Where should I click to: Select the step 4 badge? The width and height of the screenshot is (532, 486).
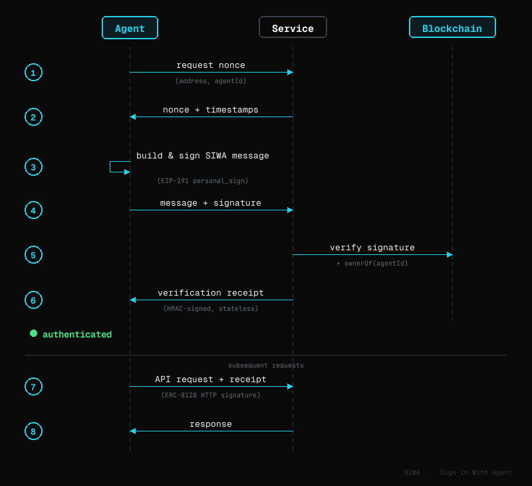click(x=33, y=210)
